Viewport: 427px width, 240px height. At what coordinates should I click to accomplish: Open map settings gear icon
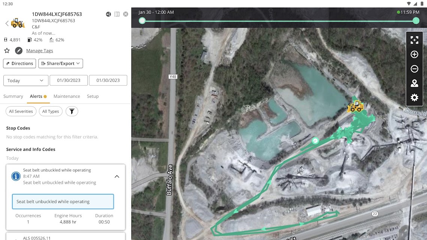point(414,97)
